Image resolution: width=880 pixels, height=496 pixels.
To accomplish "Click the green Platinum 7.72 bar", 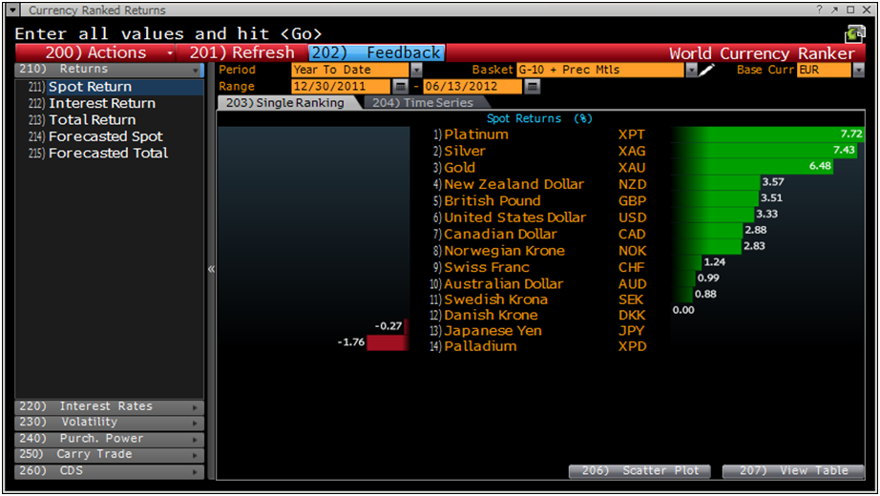I will coord(767,134).
